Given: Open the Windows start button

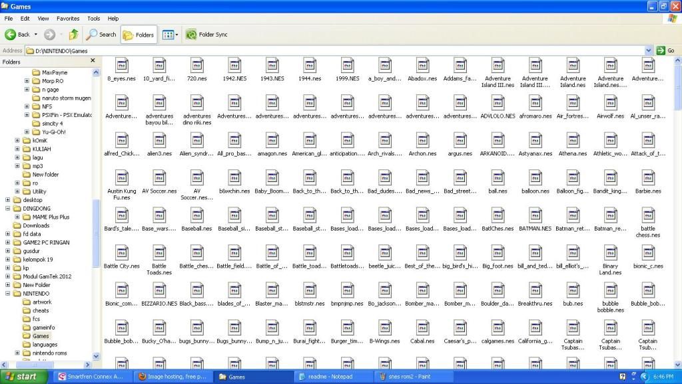Looking at the screenshot, I should coord(23,377).
